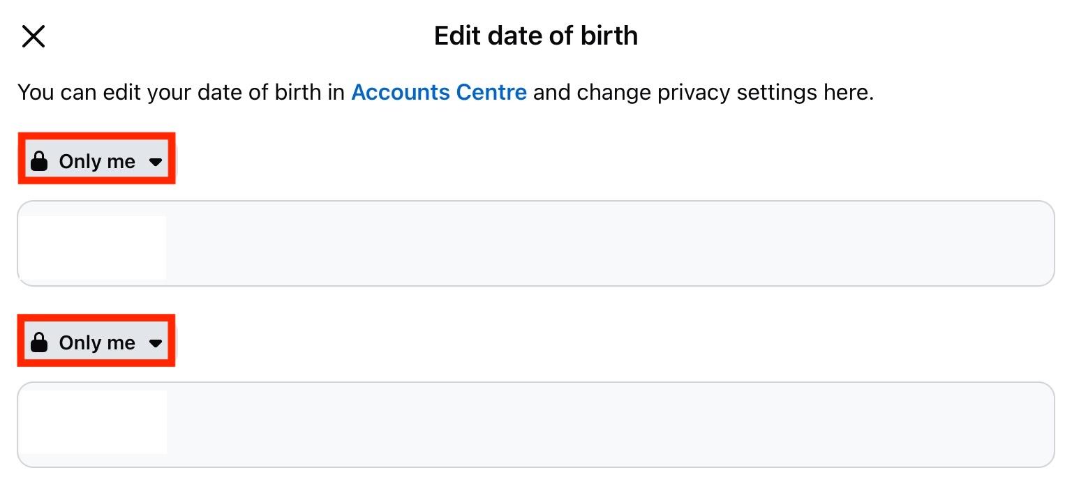
Task: Click the lock icon in the lower privacy selector
Action: point(40,342)
